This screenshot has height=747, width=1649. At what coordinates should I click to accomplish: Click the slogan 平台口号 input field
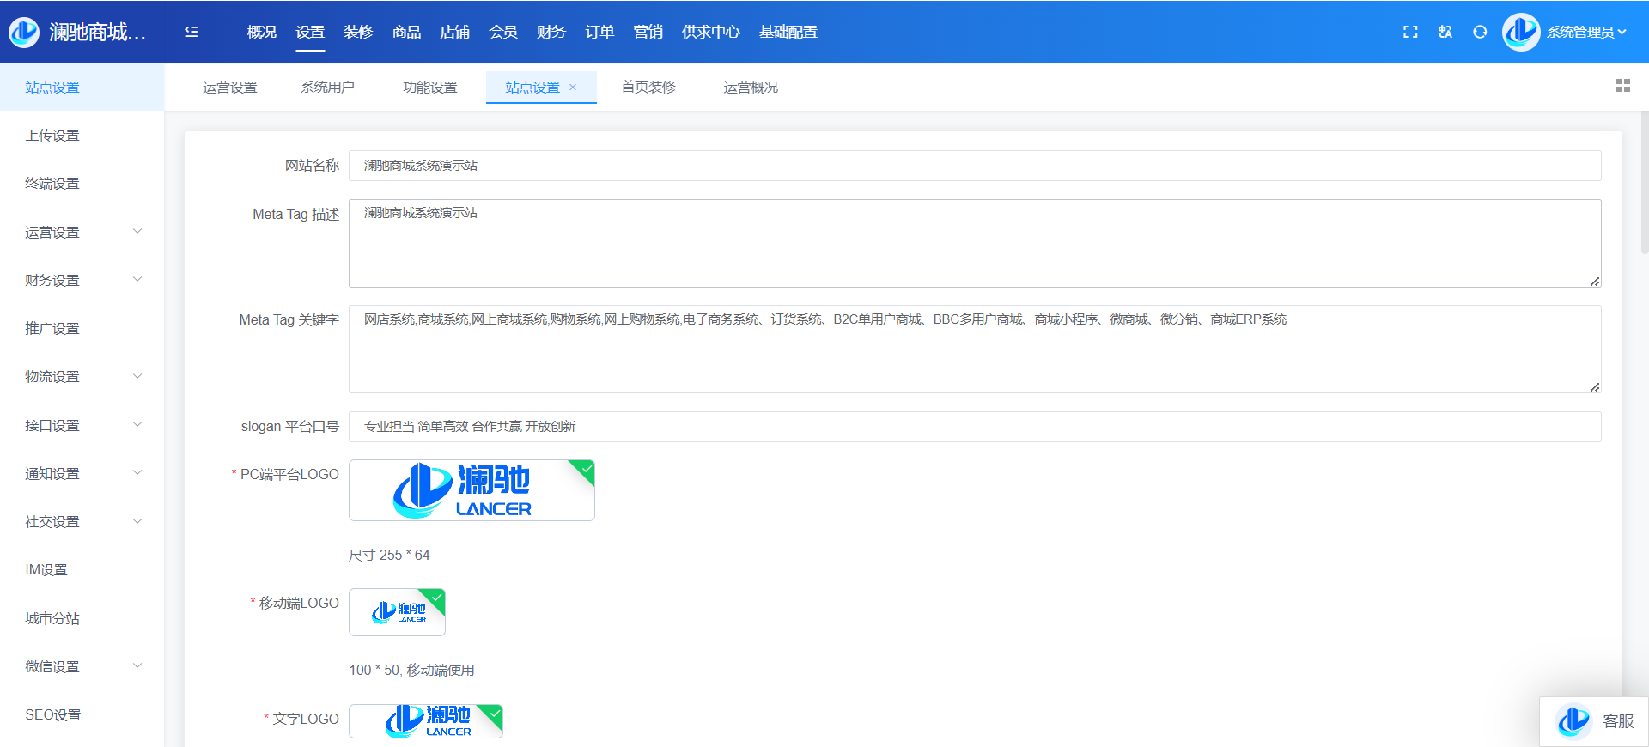974,427
